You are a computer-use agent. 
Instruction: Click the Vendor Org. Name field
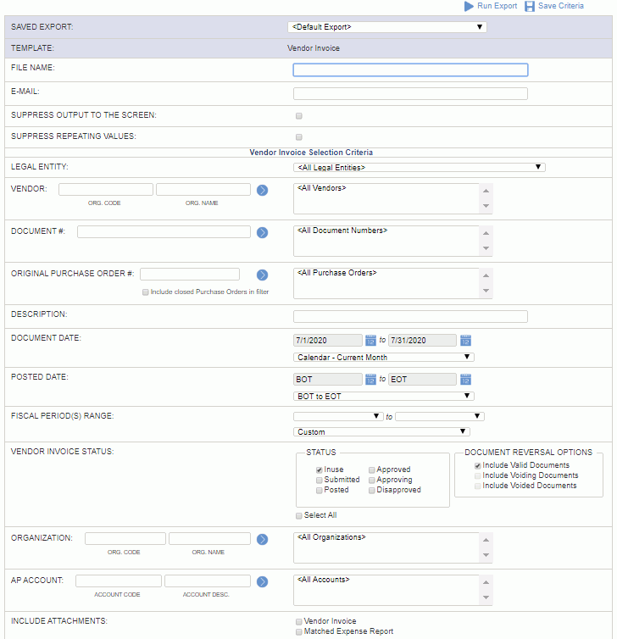click(x=203, y=189)
